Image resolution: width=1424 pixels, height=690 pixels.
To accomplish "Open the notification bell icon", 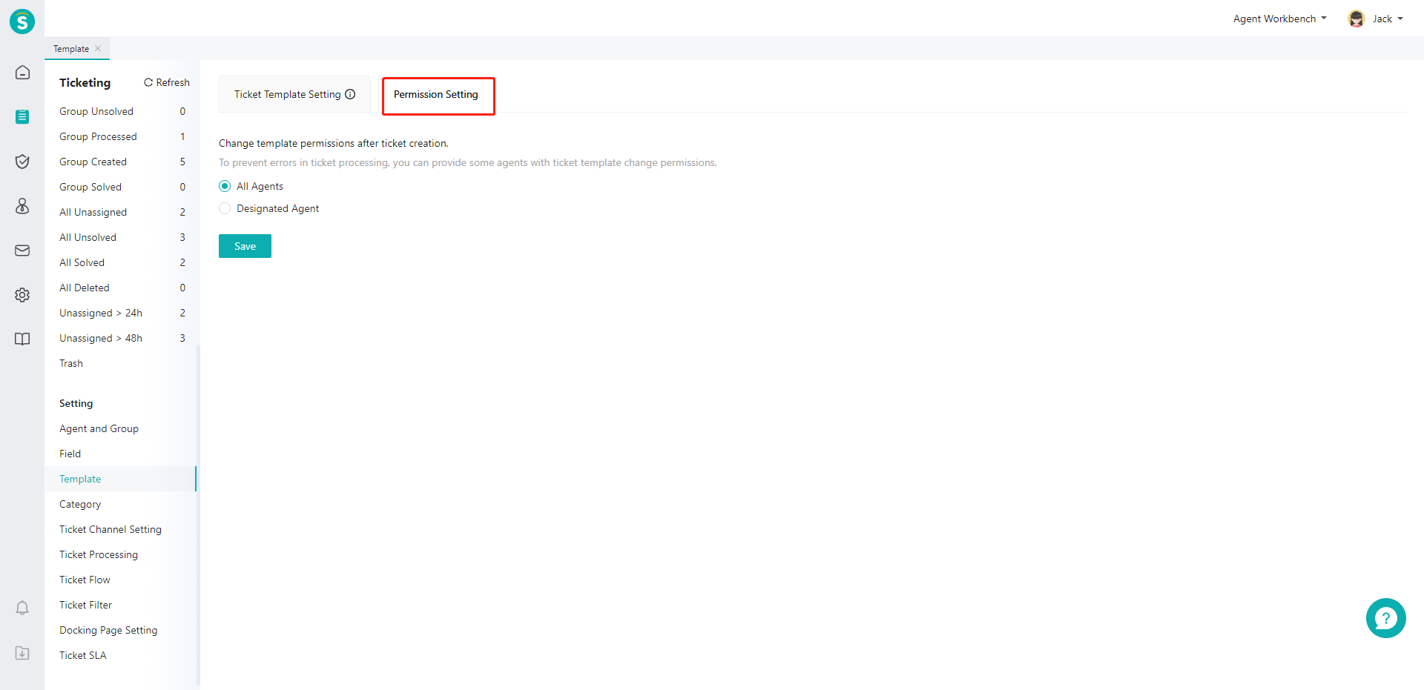I will [x=22, y=608].
